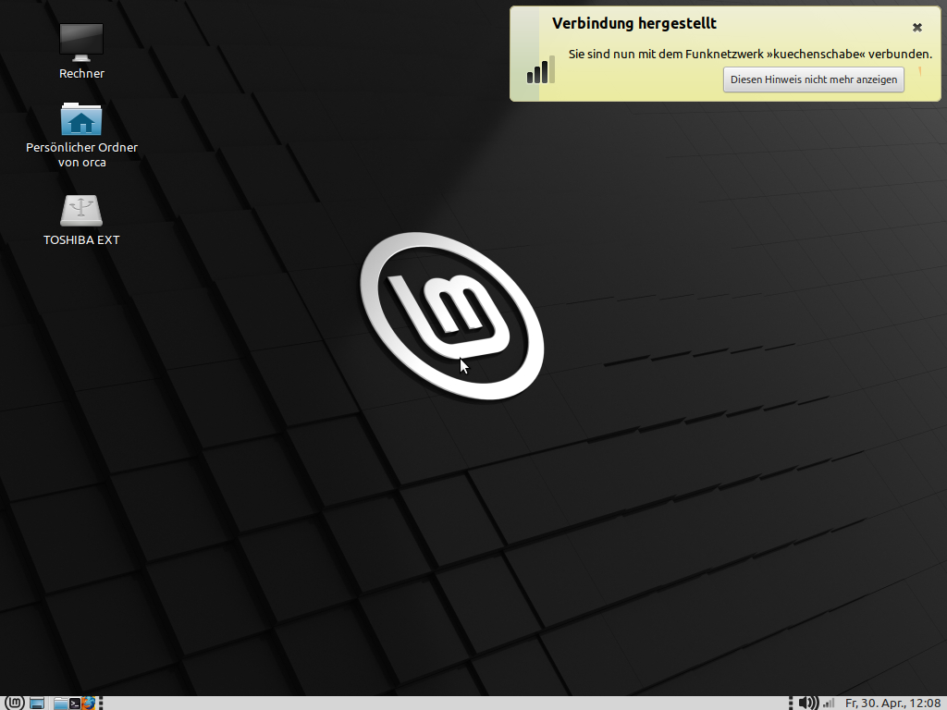Viewport: 947px width, 710px height.
Task: Open the volume control speaker icon
Action: (808, 703)
